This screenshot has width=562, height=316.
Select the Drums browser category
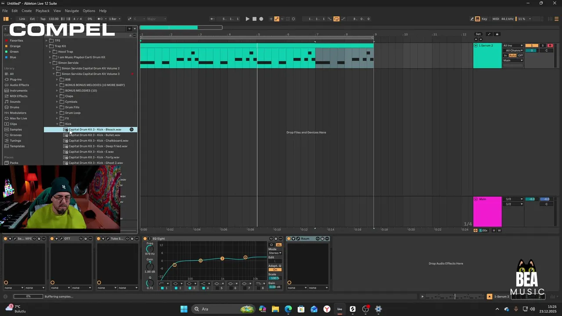click(14, 107)
